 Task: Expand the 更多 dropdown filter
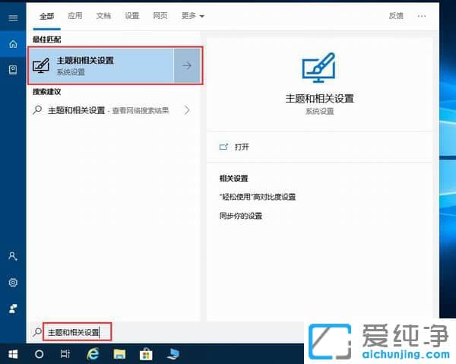click(193, 15)
